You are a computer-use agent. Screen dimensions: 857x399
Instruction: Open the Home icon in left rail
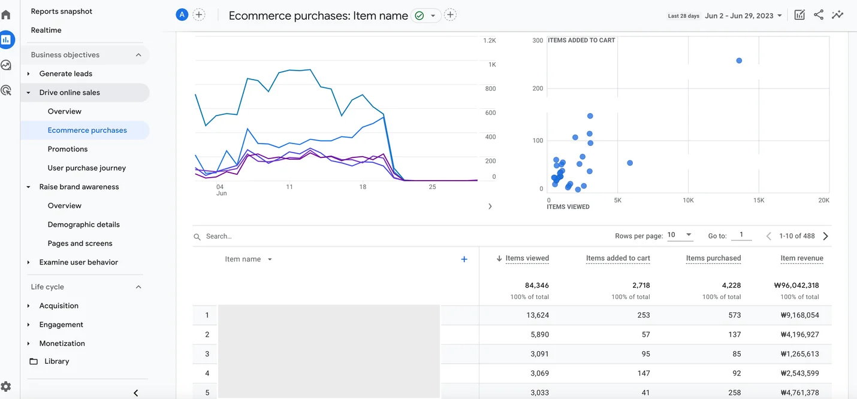click(x=6, y=14)
